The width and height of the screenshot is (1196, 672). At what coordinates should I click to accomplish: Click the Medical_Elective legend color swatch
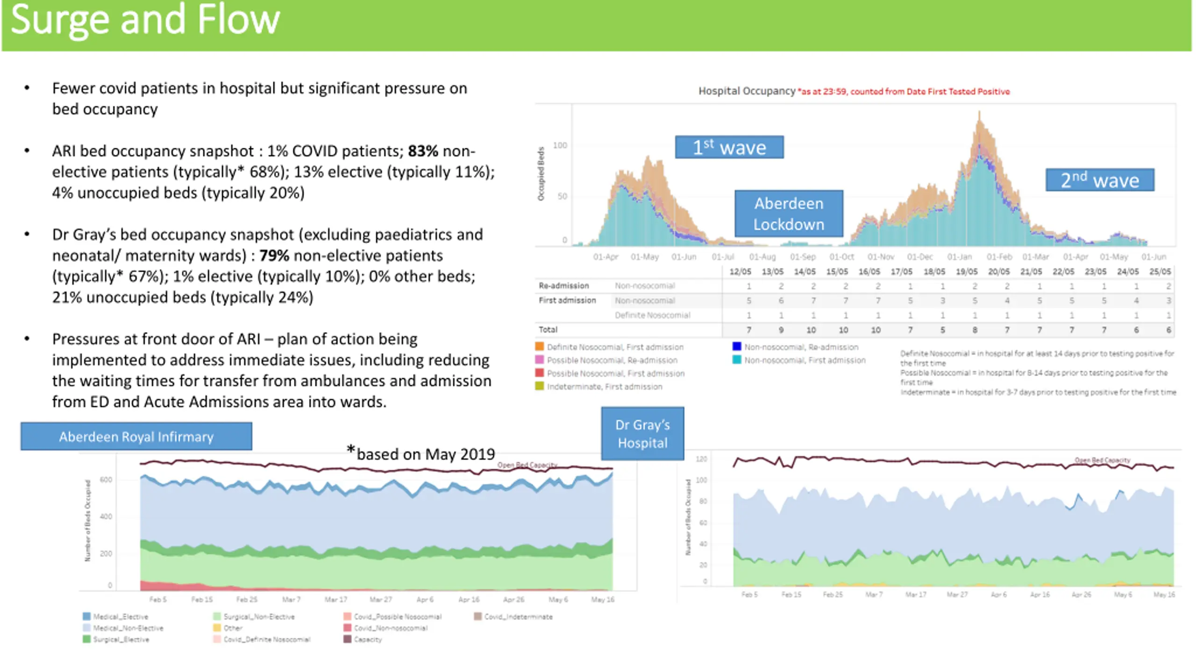[x=86, y=616]
